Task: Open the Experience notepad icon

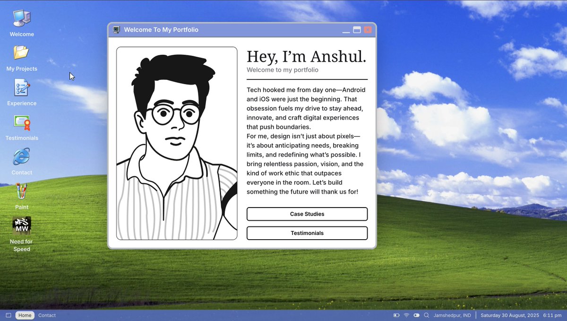Action: click(22, 88)
